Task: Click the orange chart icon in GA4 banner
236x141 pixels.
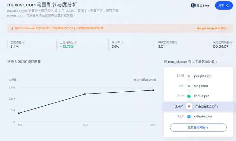Action: pos(12,28)
